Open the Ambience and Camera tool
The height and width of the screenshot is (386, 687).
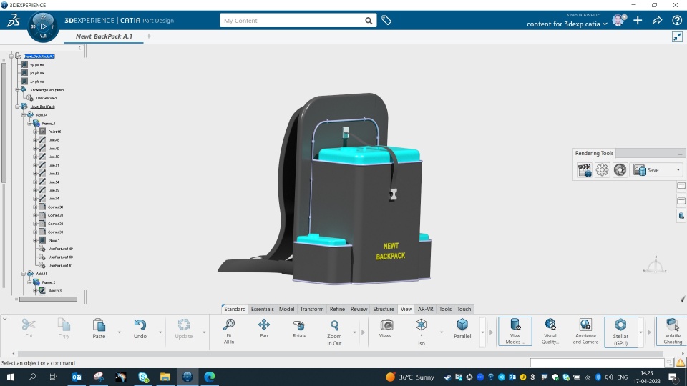(x=585, y=331)
